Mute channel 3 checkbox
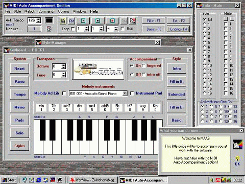The image size is (245, 184). [226, 33]
